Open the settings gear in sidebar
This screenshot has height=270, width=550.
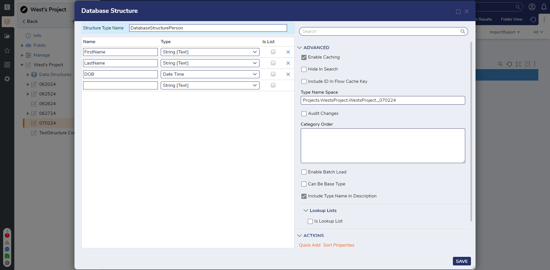[7, 79]
